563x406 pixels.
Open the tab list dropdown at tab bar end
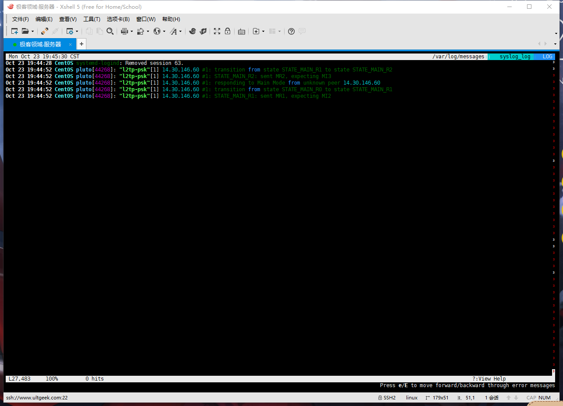[556, 44]
